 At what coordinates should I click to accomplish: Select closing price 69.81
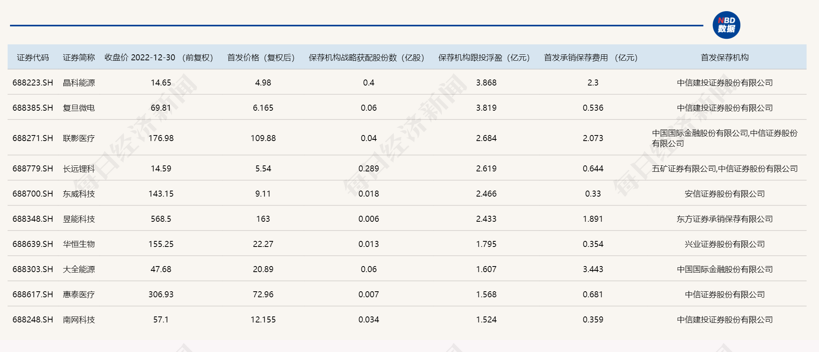click(161, 108)
